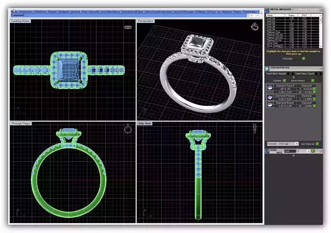Viewport: 331px width, 233px height.
Task: Click the '4.40 X 4.40' size cell
Action: point(285,99)
